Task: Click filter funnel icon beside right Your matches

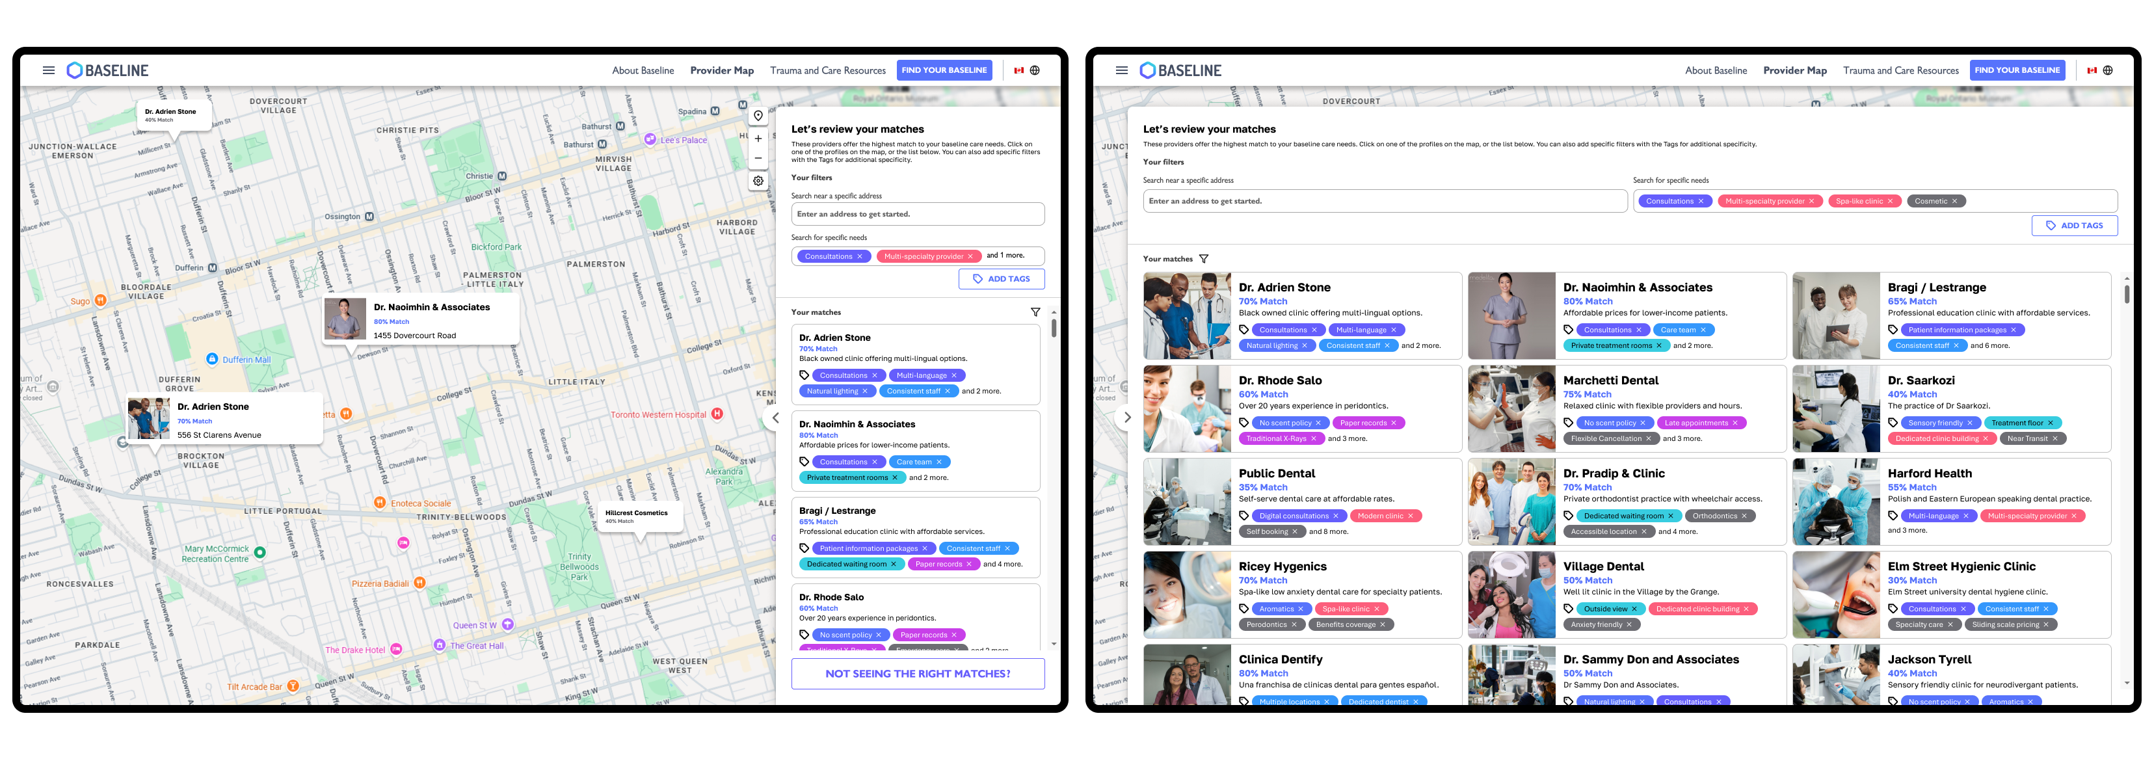Action: tap(1203, 259)
